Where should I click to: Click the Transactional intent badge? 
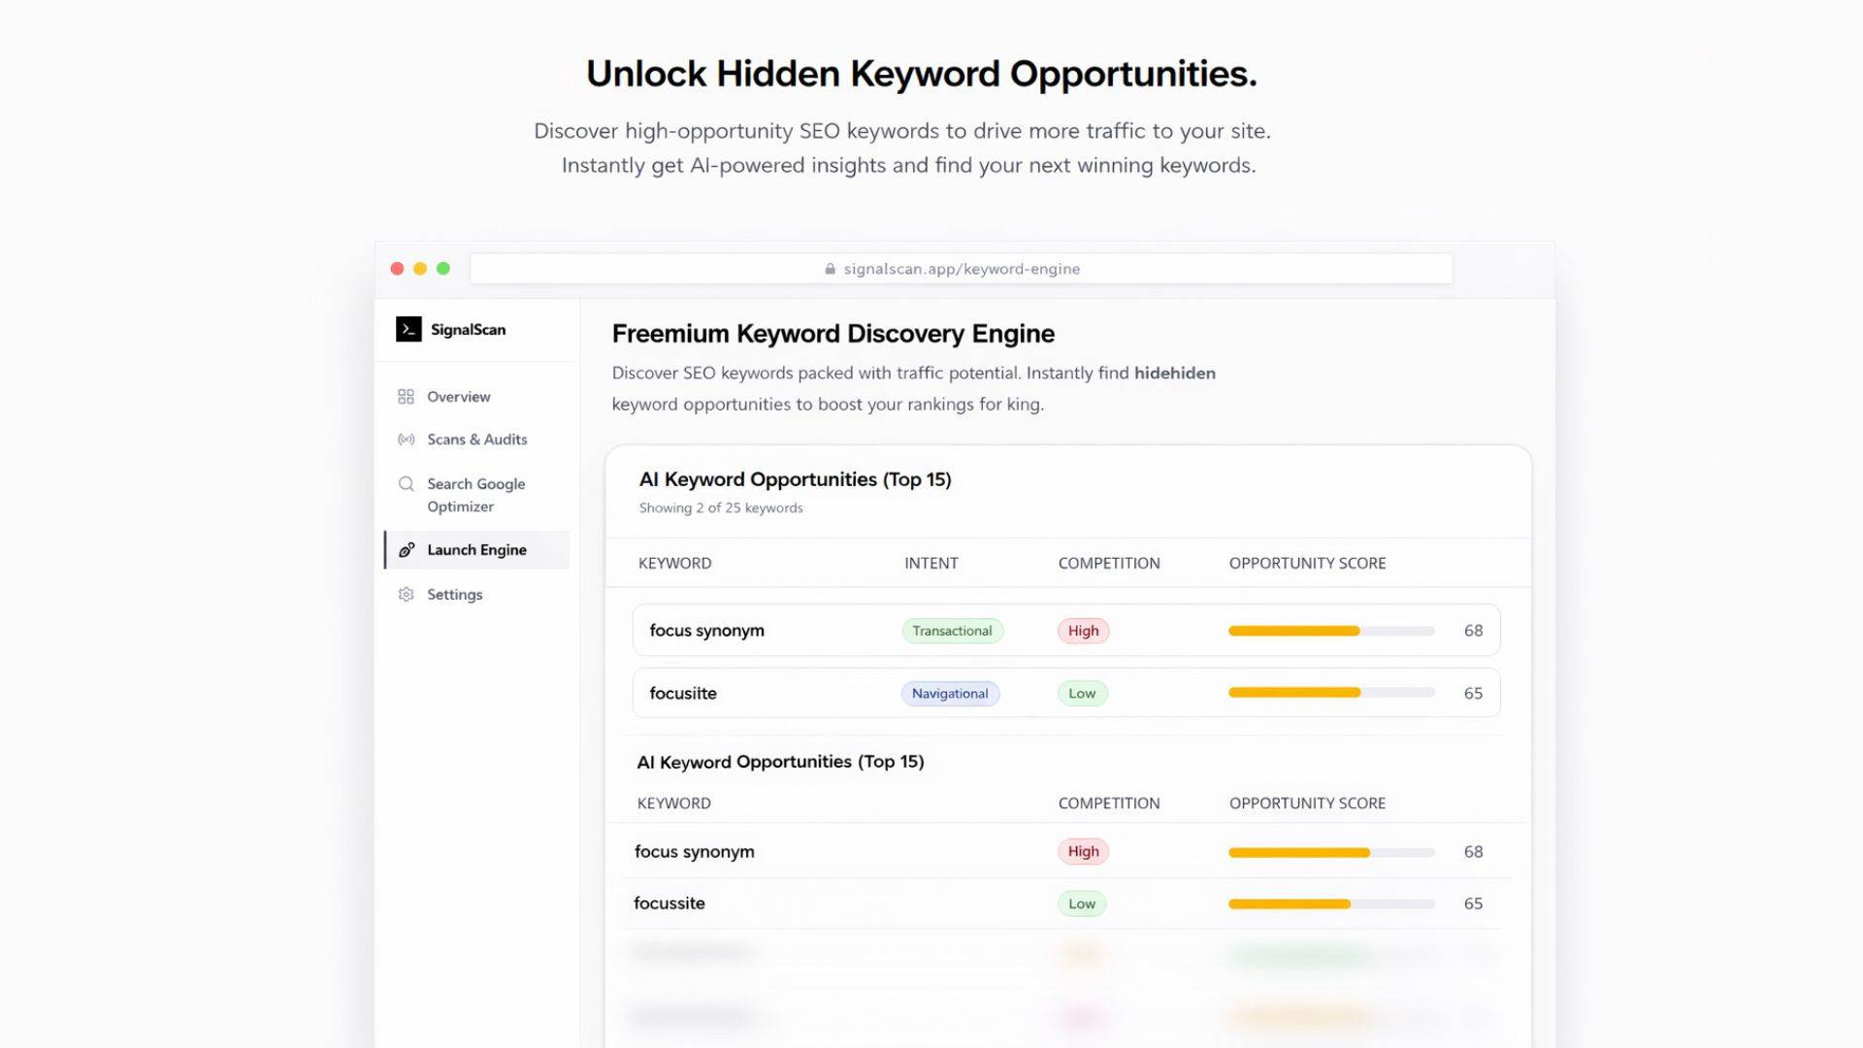[x=952, y=631]
